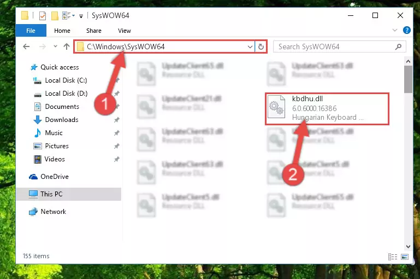Go up one folder level
420x279 pixels.
[x=67, y=47]
